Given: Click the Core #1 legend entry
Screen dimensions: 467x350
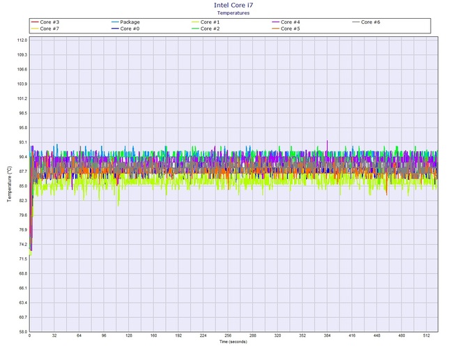Looking at the screenshot, I should coord(206,22).
